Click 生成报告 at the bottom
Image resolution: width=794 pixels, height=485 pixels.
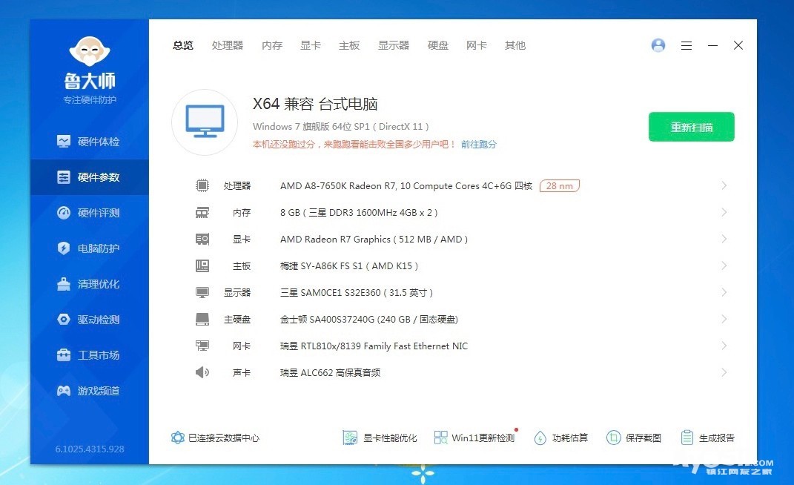tap(708, 438)
